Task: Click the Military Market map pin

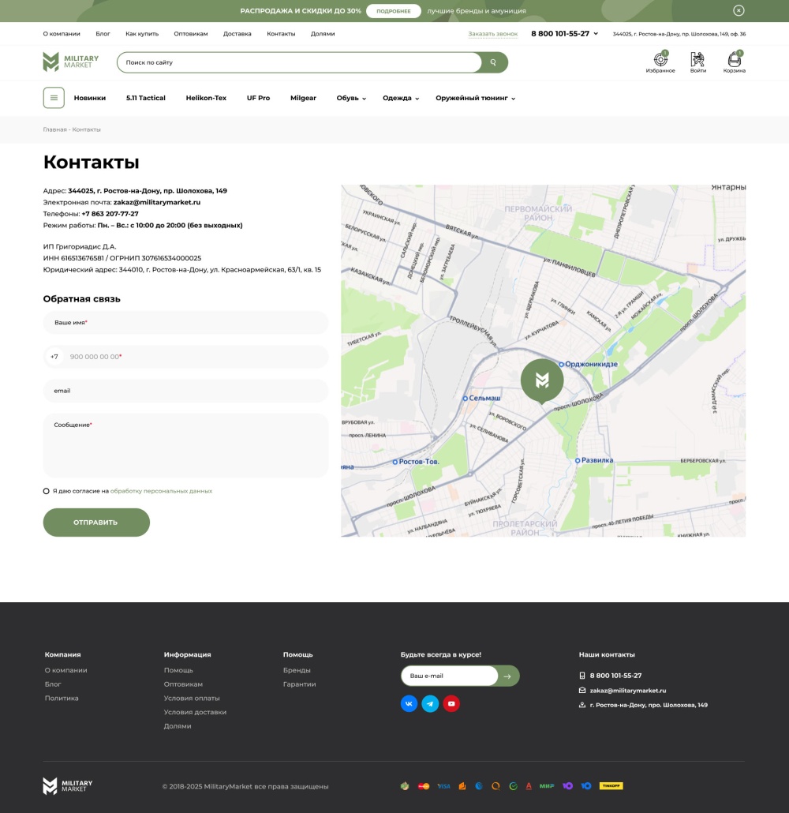Action: 542,380
